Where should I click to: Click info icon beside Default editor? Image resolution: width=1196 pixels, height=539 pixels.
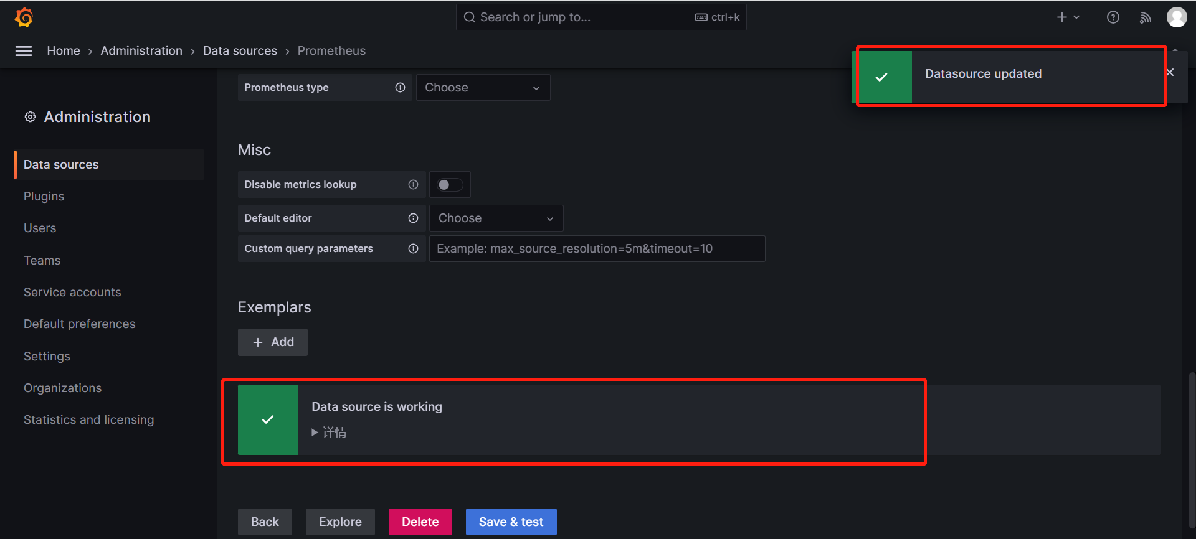pyautogui.click(x=413, y=218)
